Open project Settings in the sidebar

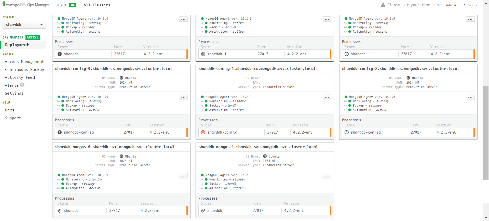coord(14,93)
